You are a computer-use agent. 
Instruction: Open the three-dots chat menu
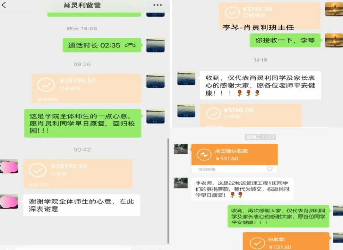point(158,5)
